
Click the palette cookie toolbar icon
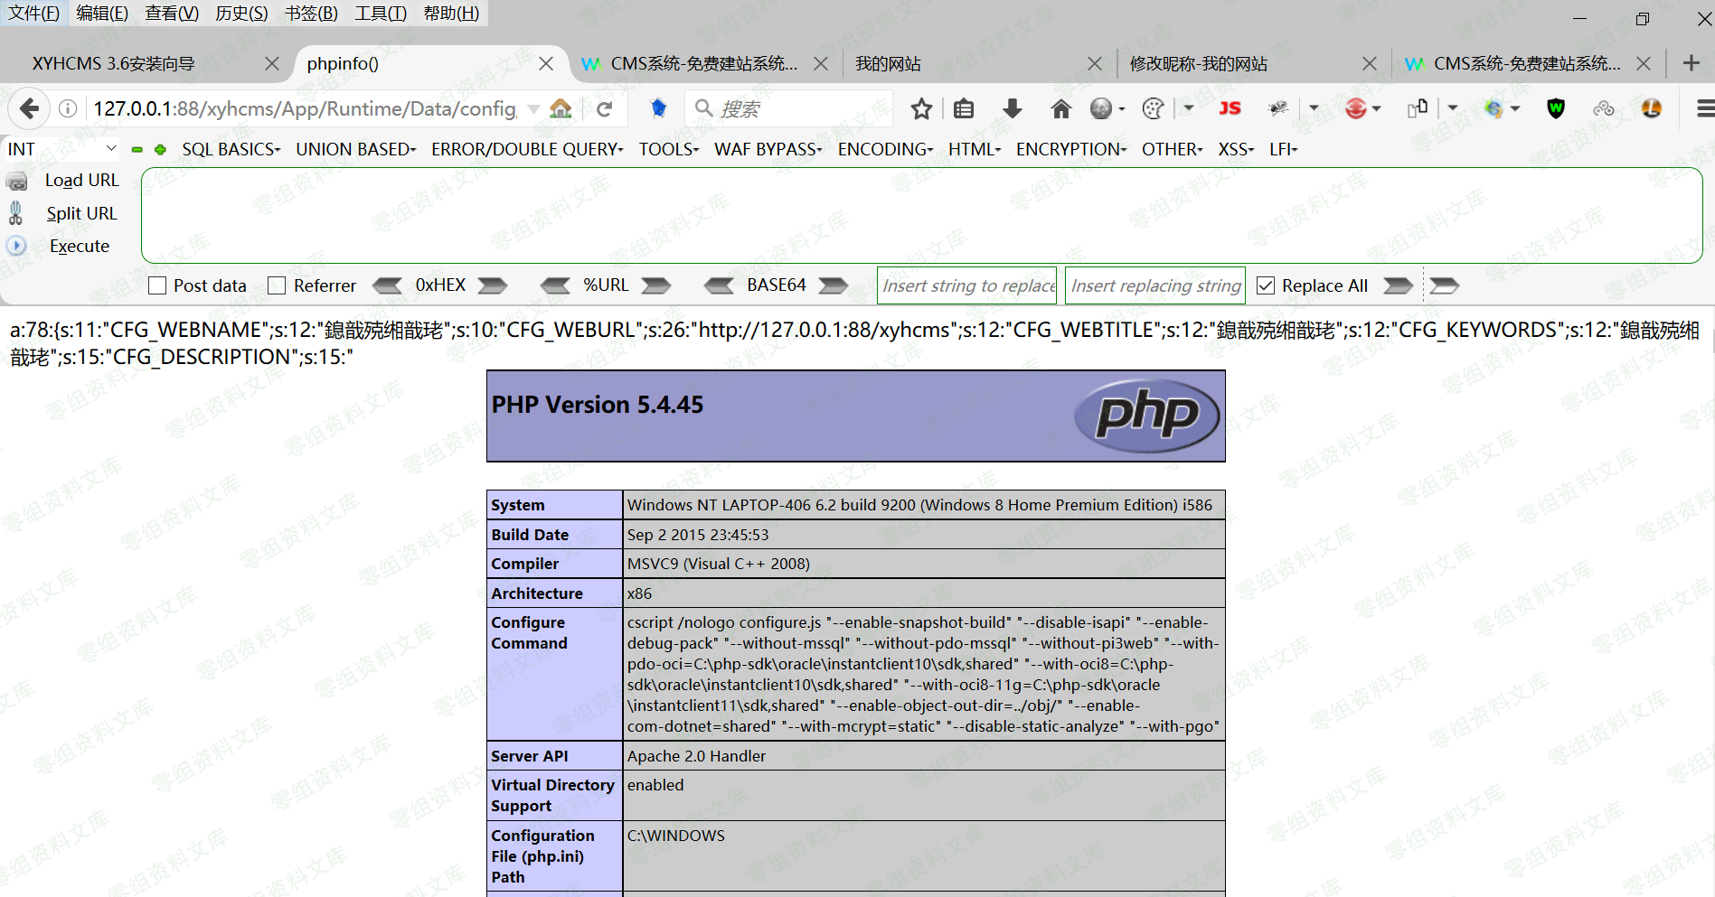click(1153, 109)
